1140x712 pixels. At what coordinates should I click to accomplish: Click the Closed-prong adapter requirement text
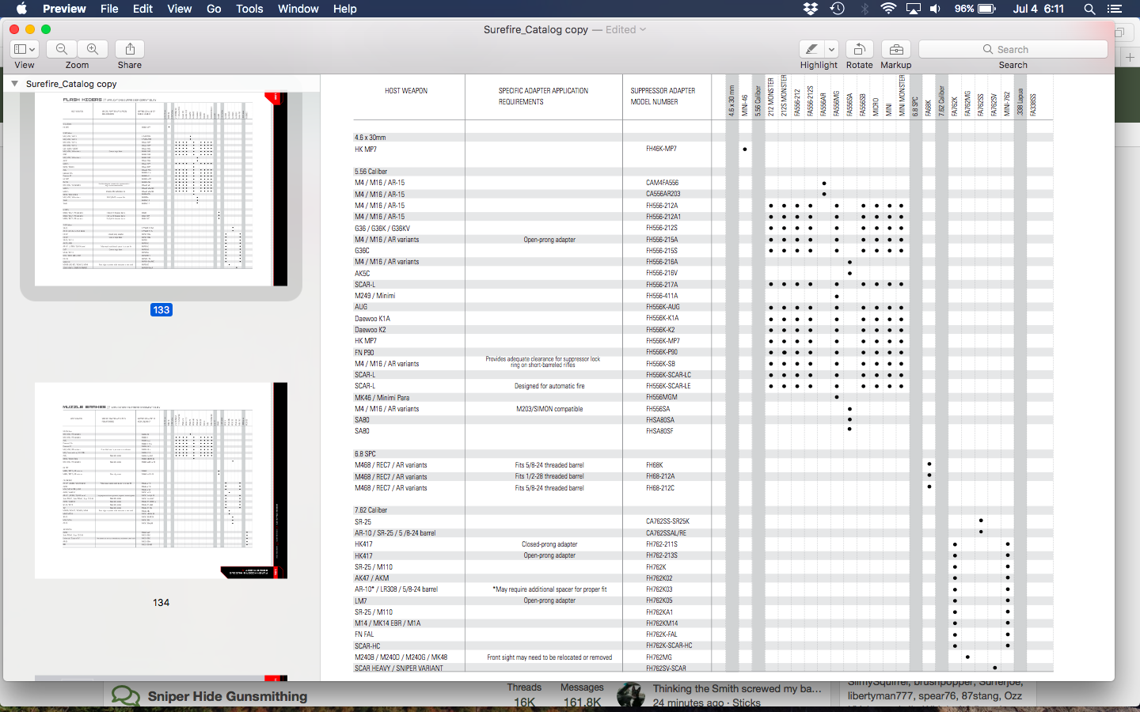click(x=549, y=544)
